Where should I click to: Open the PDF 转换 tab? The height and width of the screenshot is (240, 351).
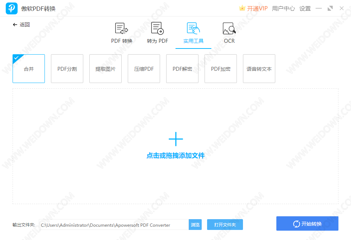coord(122,33)
